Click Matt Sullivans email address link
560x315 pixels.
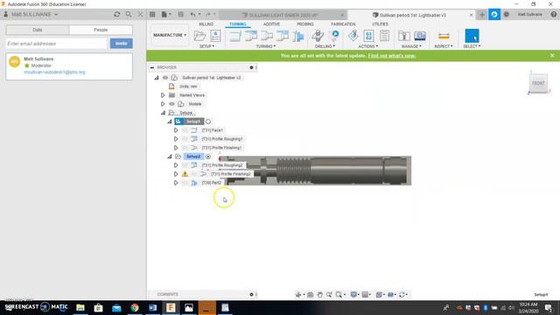[x=54, y=72]
